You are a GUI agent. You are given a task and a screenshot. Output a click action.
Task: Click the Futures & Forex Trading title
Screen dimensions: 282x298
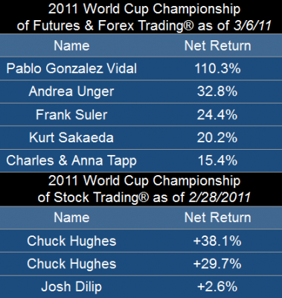[144, 17]
